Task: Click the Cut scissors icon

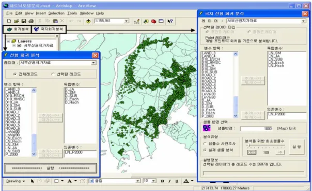Action: click(x=40, y=21)
